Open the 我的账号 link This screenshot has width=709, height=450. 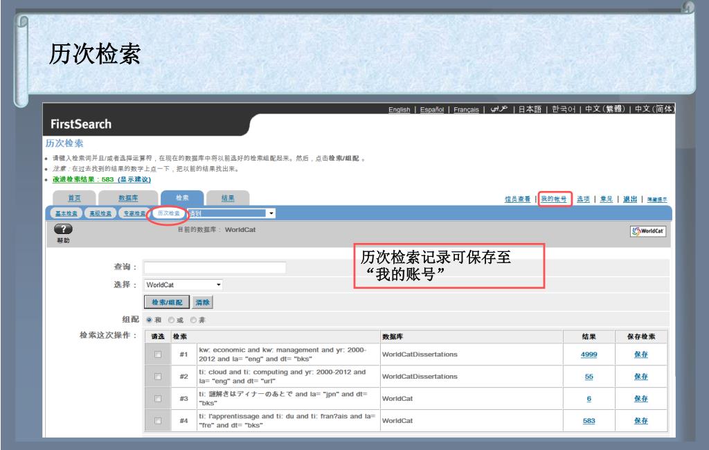pyautogui.click(x=554, y=199)
